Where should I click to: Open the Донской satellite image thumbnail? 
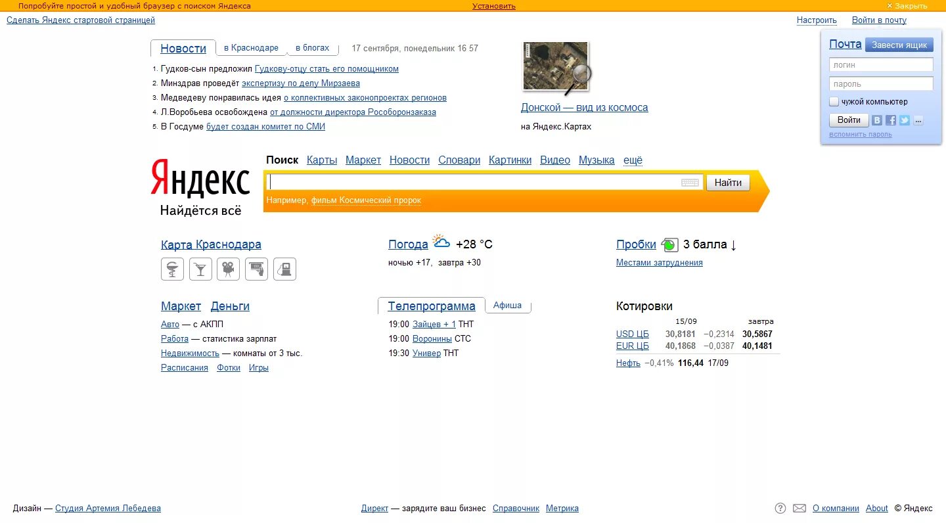click(x=556, y=66)
